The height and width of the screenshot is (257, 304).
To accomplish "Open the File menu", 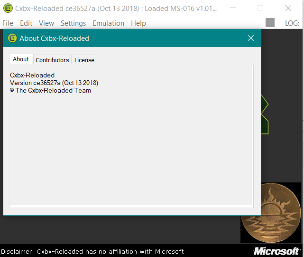I will click(8, 23).
